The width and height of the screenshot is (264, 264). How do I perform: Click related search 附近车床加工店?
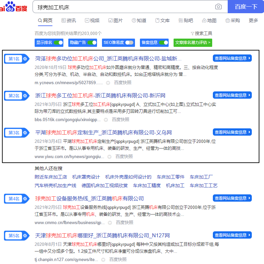tap(51, 177)
